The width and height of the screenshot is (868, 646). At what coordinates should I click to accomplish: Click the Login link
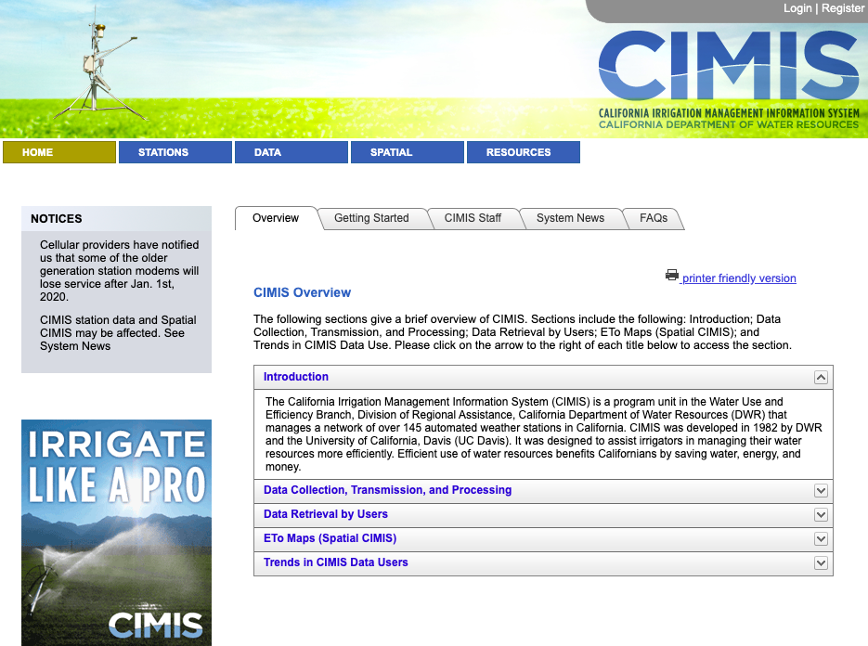click(x=797, y=8)
